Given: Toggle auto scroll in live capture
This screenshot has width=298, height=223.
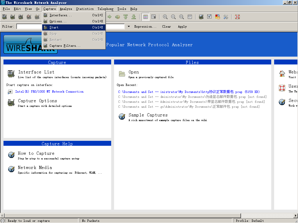Looking at the screenshot, I should pyautogui.click(x=153, y=17).
